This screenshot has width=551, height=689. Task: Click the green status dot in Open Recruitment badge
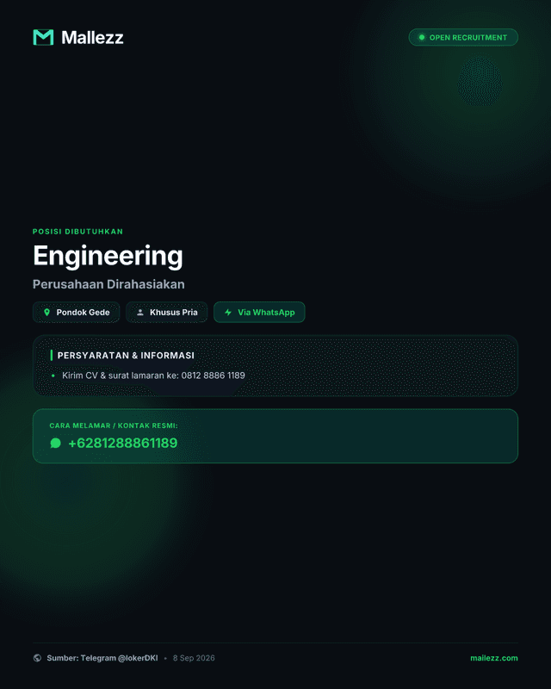coord(421,37)
